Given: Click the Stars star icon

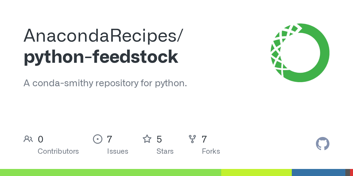Looking at the screenshot, I should (x=147, y=139).
